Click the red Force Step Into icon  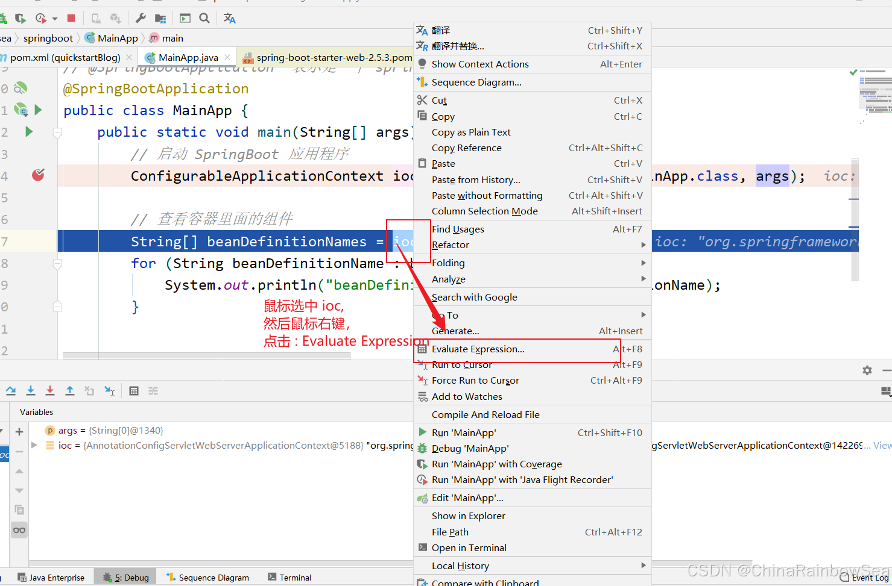click(x=50, y=391)
